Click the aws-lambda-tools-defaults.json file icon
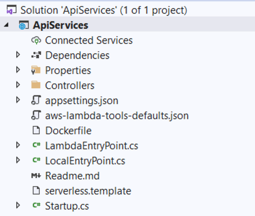The height and width of the screenshot is (216, 255). coord(36,115)
